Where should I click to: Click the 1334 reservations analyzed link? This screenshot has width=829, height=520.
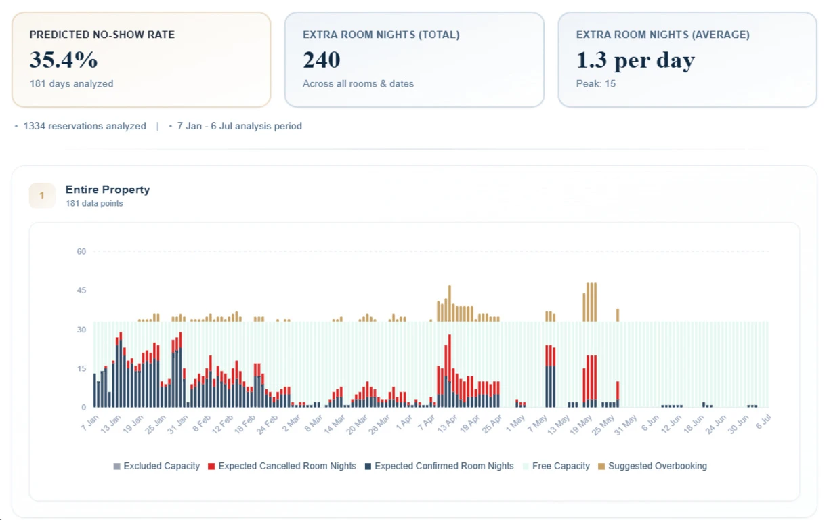85,126
